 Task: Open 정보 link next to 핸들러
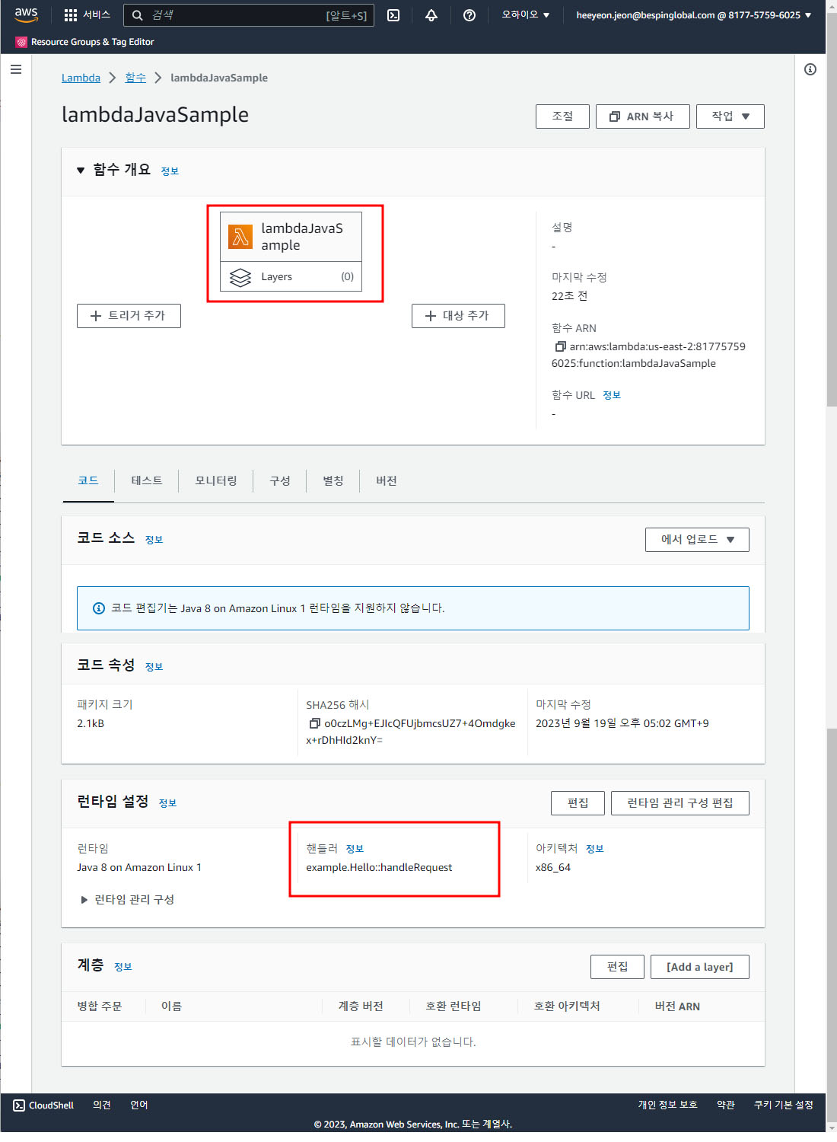click(x=355, y=849)
